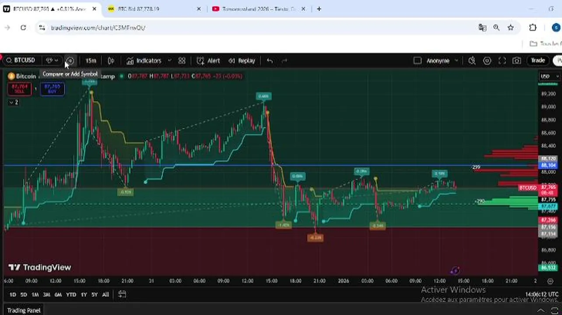Screen dimensions: 562x315
Task: Expand the favorite indicators dropdown arrow
Action: (169, 61)
